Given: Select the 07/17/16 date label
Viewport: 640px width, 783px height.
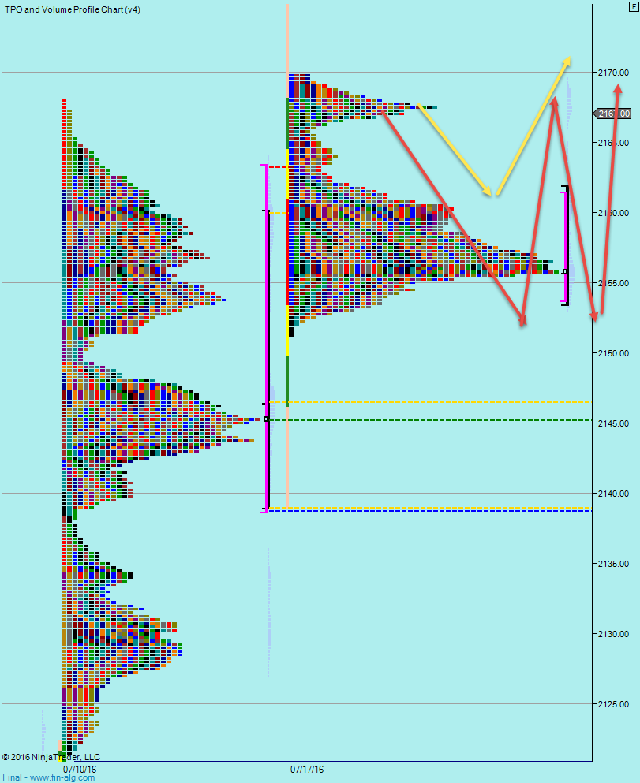Looking at the screenshot, I should pos(306,766).
